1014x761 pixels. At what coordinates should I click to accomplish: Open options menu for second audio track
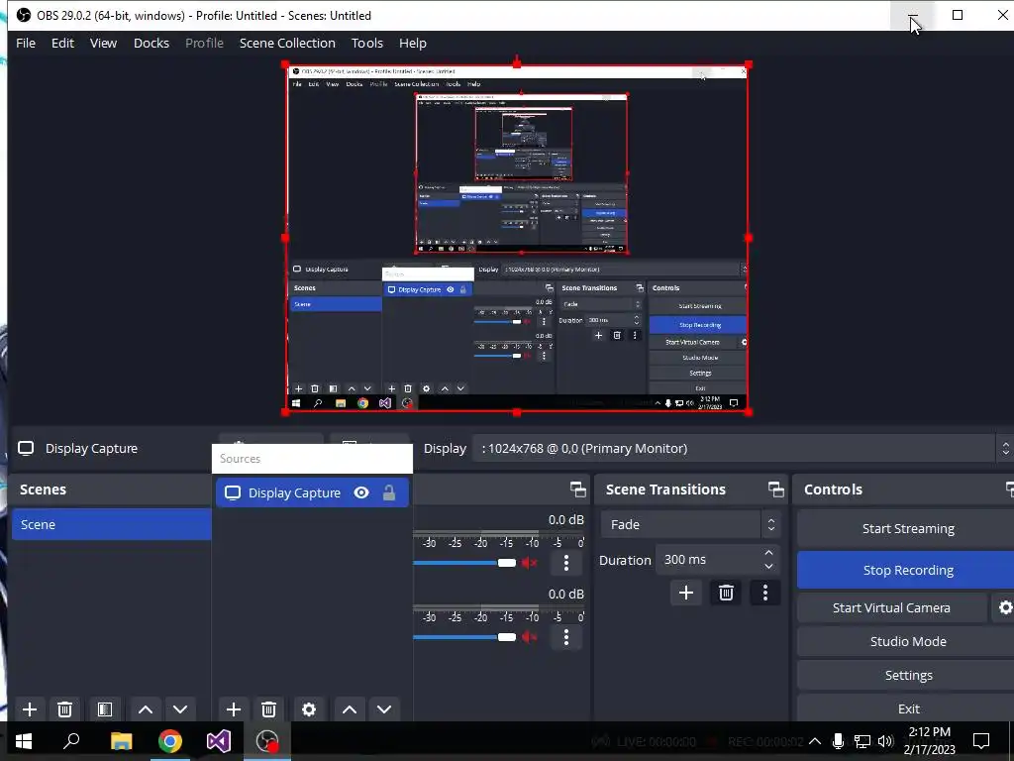(x=566, y=637)
